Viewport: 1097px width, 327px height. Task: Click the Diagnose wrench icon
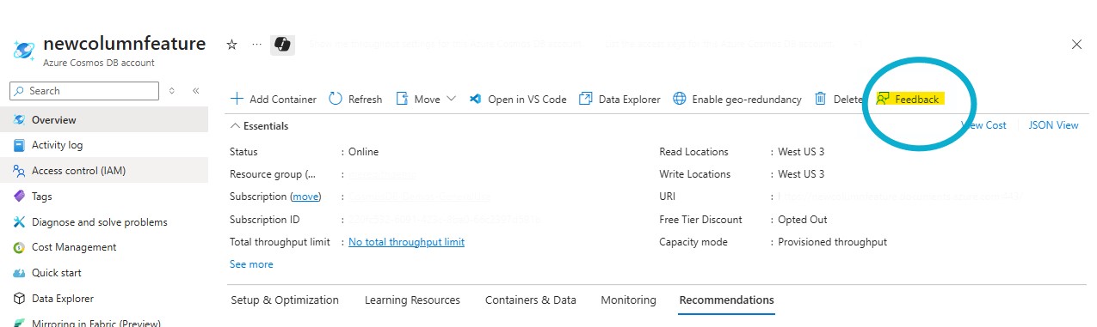pos(19,222)
